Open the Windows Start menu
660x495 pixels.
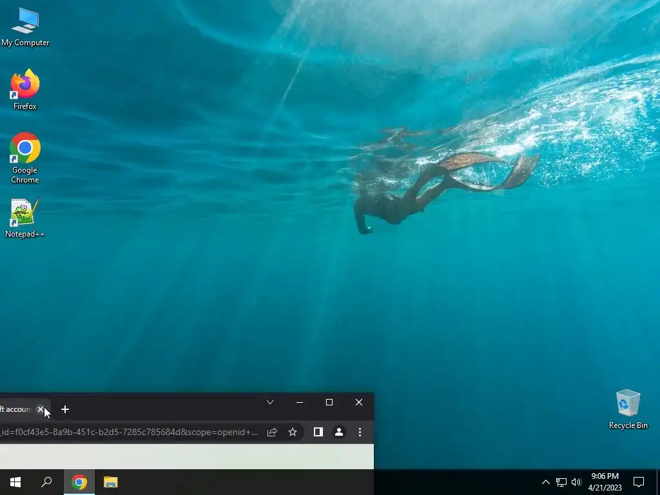(15, 482)
